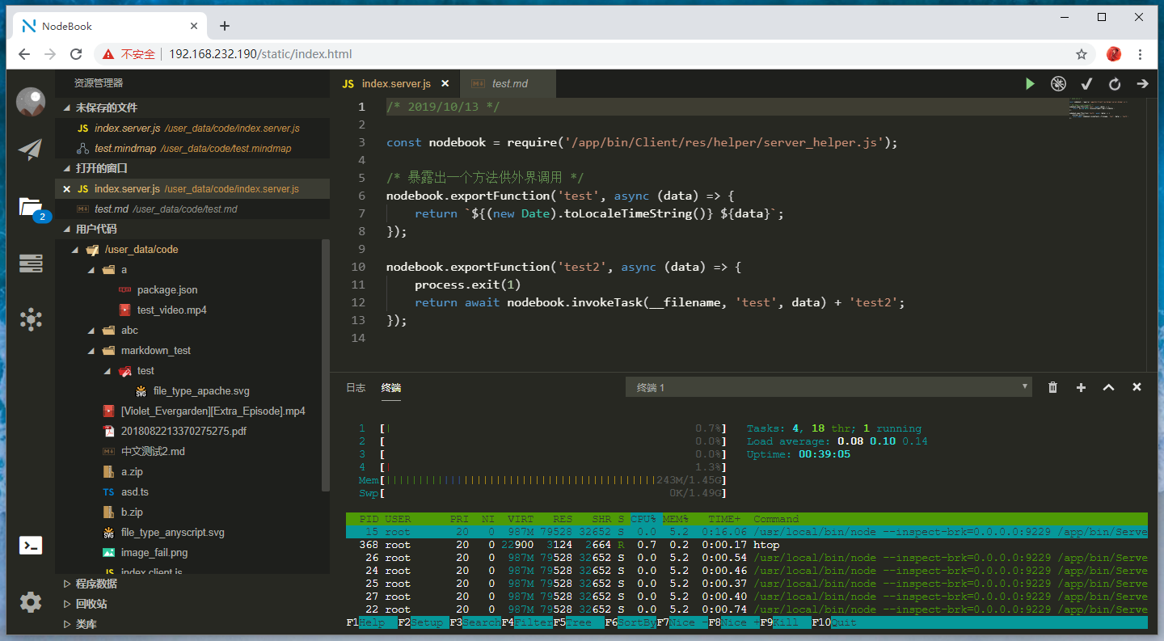Click the browser back arrow
The height and width of the screenshot is (641, 1164).
click(24, 54)
